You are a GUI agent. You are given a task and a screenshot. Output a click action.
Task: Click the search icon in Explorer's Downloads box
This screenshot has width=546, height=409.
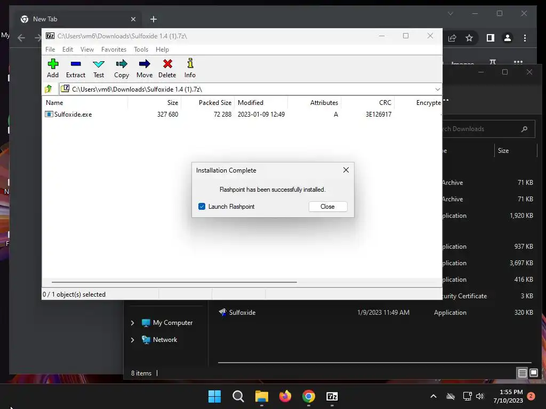[x=525, y=129]
